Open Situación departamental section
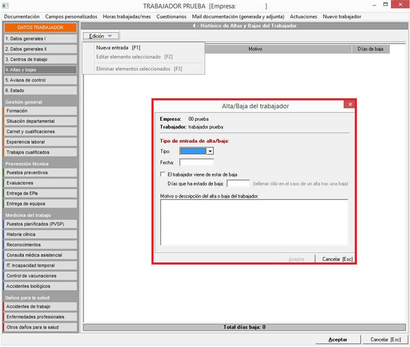Screen dimensions: 410x347 pos(40,121)
